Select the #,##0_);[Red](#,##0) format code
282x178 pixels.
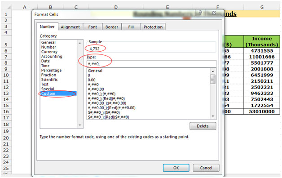(106, 98)
